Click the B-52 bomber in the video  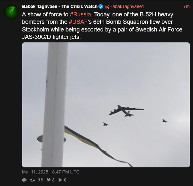click(x=126, y=111)
